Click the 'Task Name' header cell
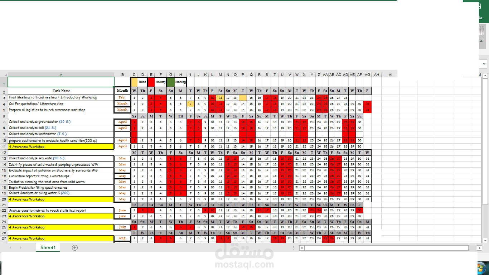This screenshot has height=275, width=489. point(61,91)
